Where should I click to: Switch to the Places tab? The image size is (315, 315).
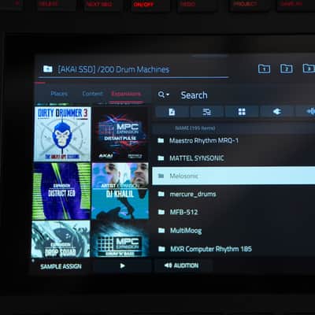click(59, 94)
